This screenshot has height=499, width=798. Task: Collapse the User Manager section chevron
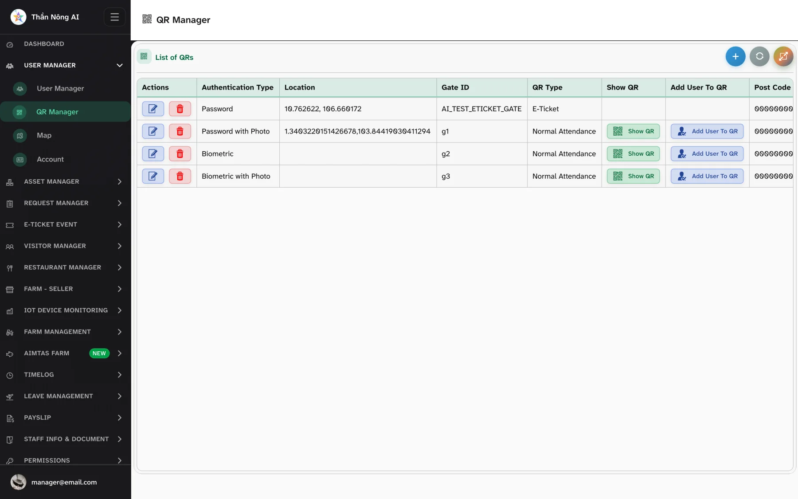[119, 65]
